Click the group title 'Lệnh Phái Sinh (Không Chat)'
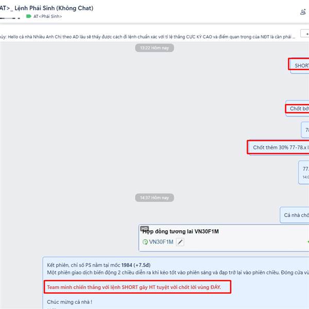Screen dimensions: 309x309 tap(54, 8)
